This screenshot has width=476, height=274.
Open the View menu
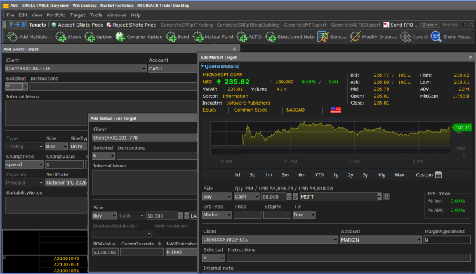(37, 15)
